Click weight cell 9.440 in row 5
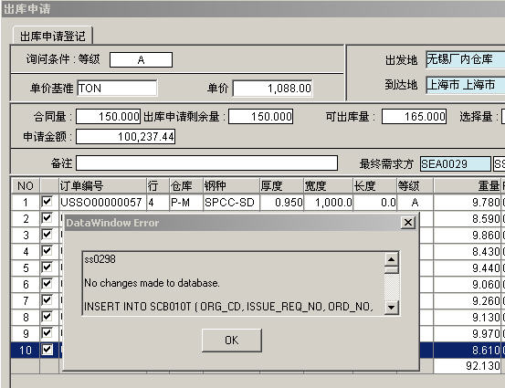Screen dimensions: 505x388 [x=468, y=267]
